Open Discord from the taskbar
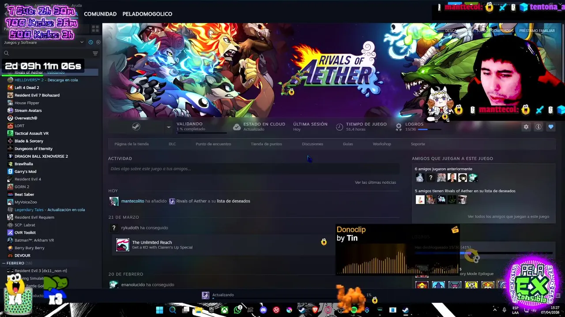Screen dimensions: 565x317 click(x=264, y=310)
